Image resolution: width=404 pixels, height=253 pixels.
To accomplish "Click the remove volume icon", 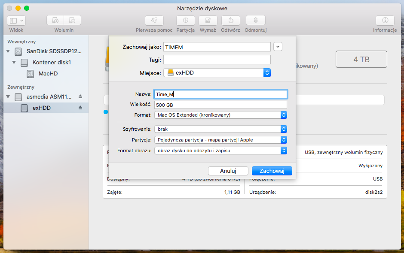I will 72,21.
